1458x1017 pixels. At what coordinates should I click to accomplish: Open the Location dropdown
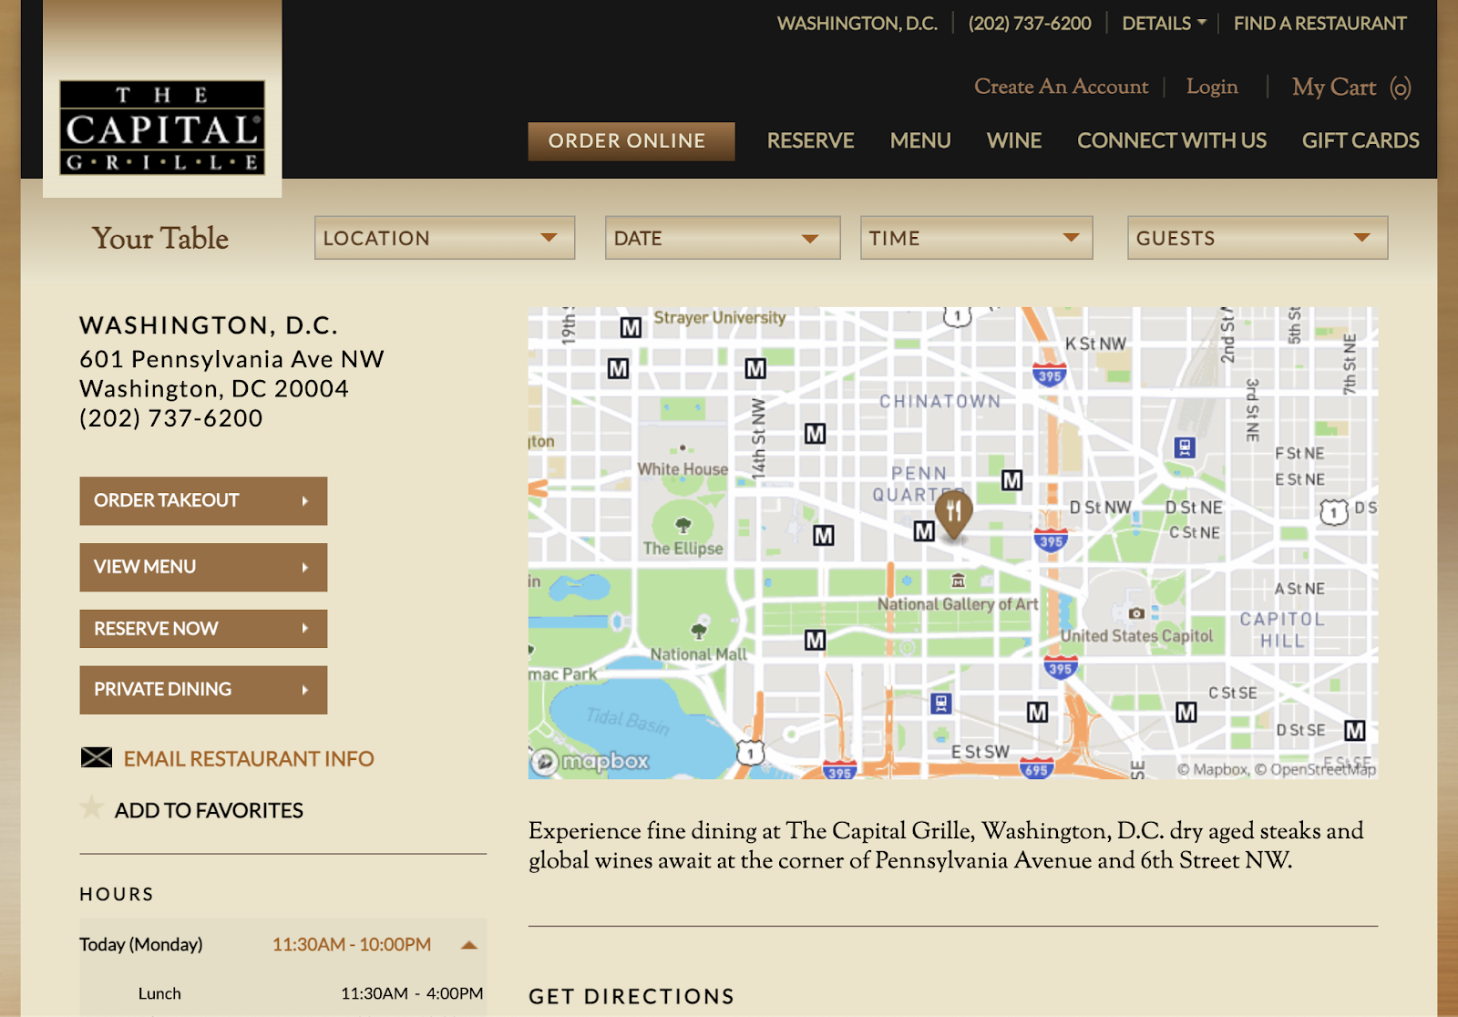point(445,238)
